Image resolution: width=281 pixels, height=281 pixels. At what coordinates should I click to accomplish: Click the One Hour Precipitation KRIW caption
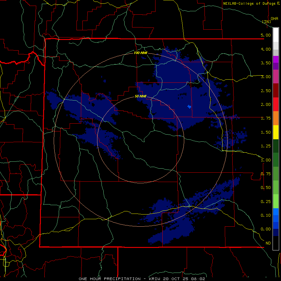coord(142,279)
